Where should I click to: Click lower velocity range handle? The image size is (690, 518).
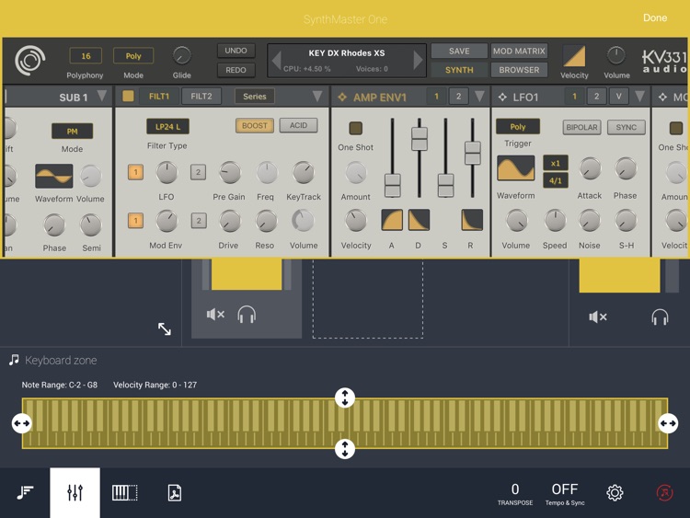click(345, 449)
